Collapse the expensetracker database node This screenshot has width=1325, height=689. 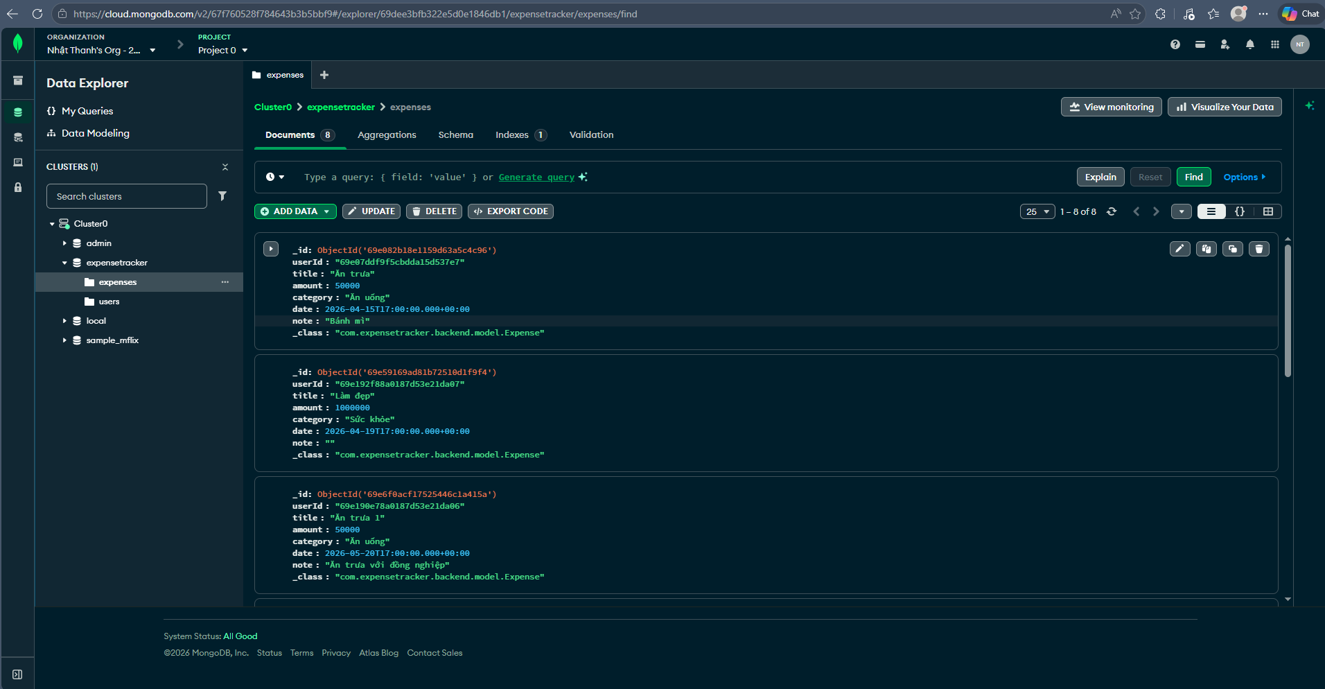point(64,263)
